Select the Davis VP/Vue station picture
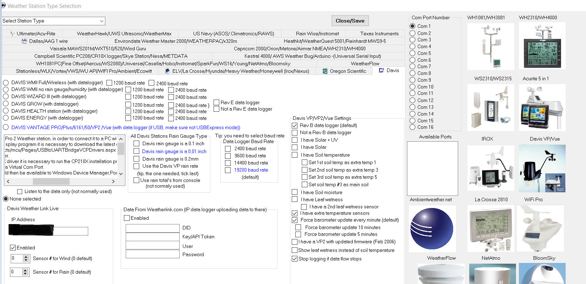 click(x=542, y=168)
